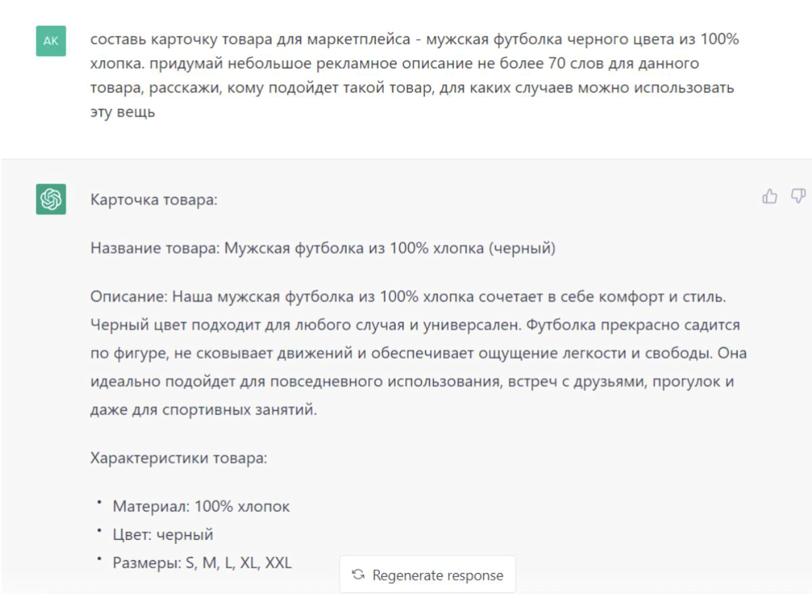
Task: Click the 'Характеристики товара:' heading
Action: tap(179, 458)
